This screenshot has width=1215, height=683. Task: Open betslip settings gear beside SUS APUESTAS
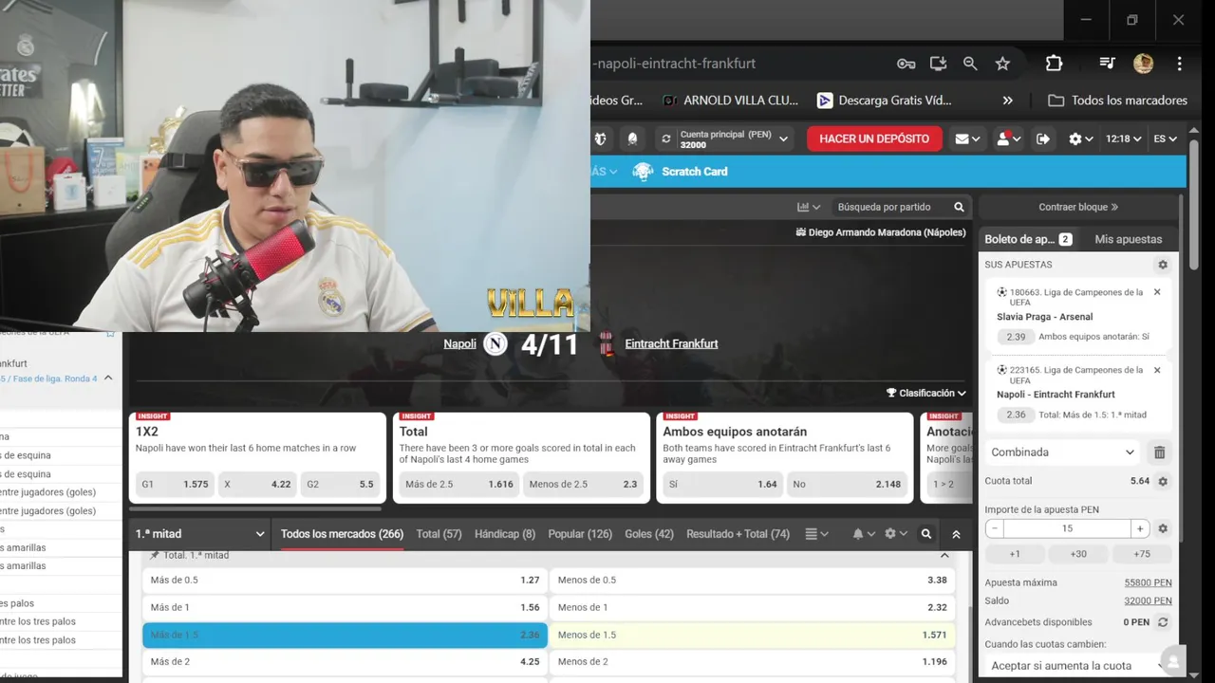coord(1162,265)
